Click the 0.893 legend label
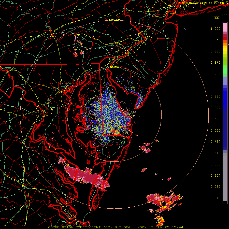229x229 pixels. click(x=216, y=51)
